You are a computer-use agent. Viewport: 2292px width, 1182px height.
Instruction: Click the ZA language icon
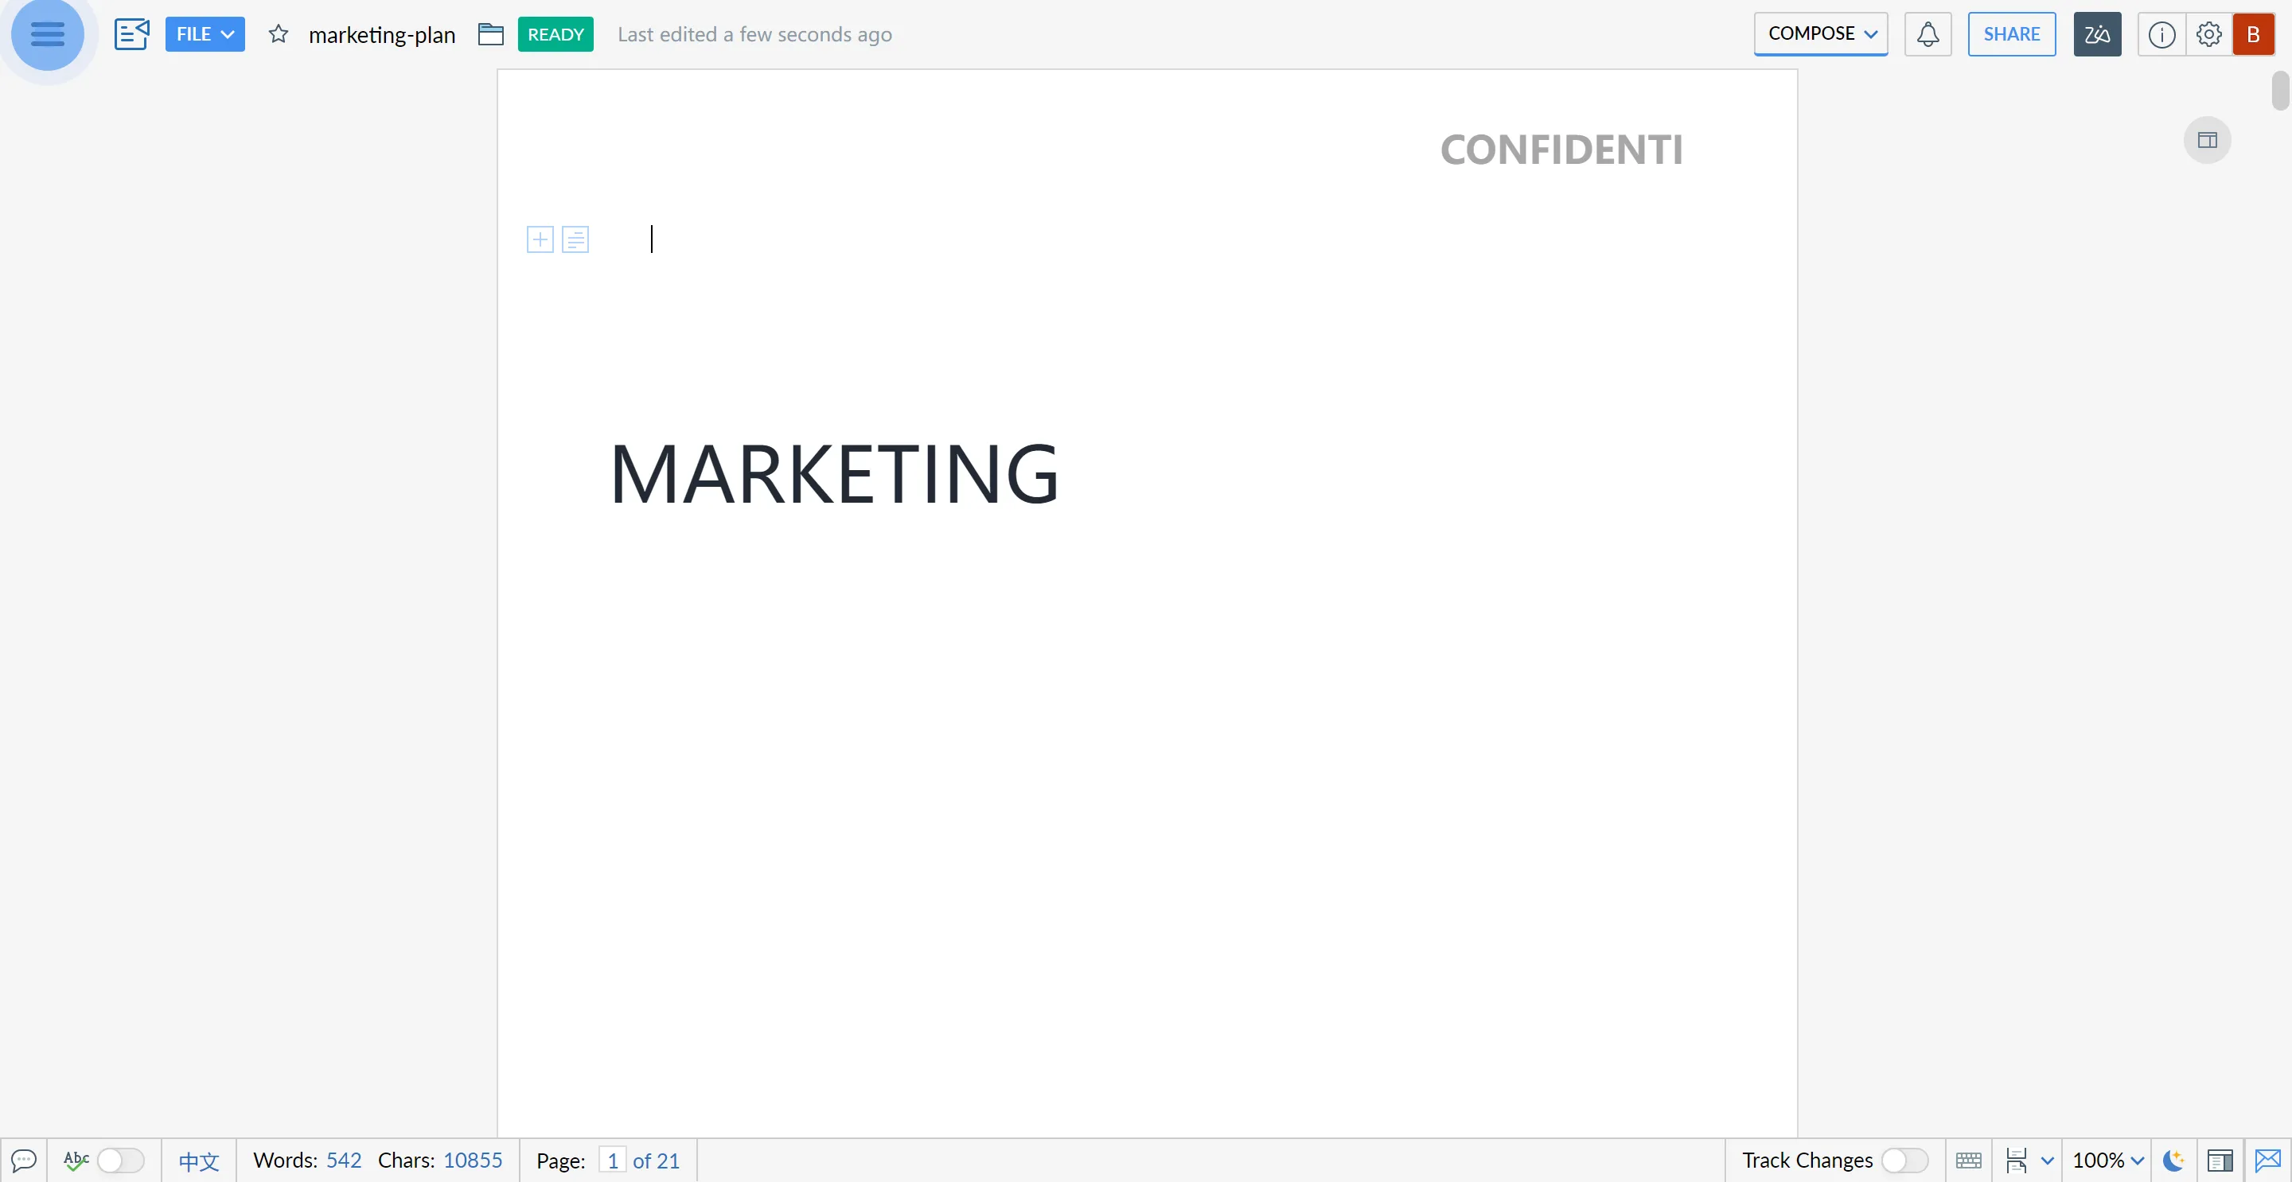point(2099,33)
